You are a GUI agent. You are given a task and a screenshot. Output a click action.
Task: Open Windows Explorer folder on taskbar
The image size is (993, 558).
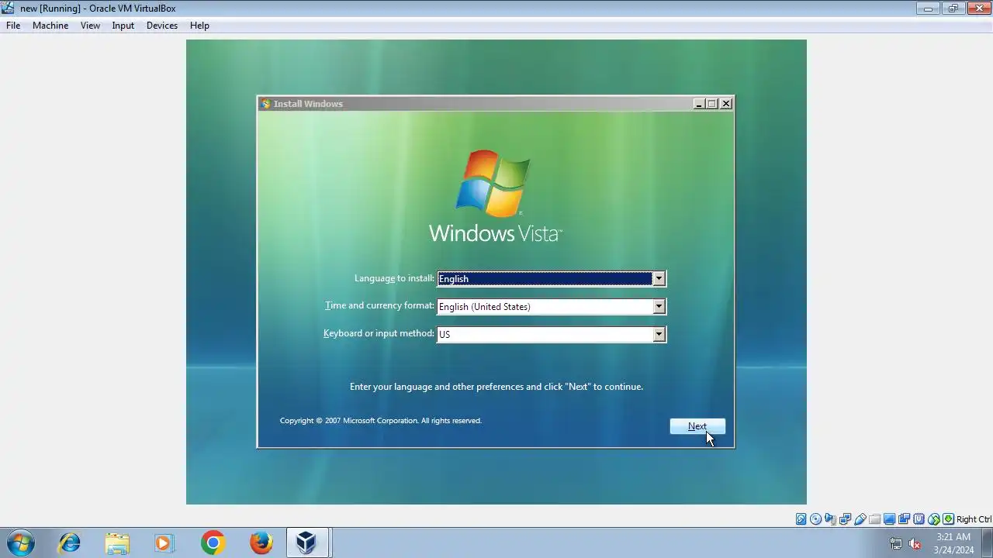coord(117,542)
